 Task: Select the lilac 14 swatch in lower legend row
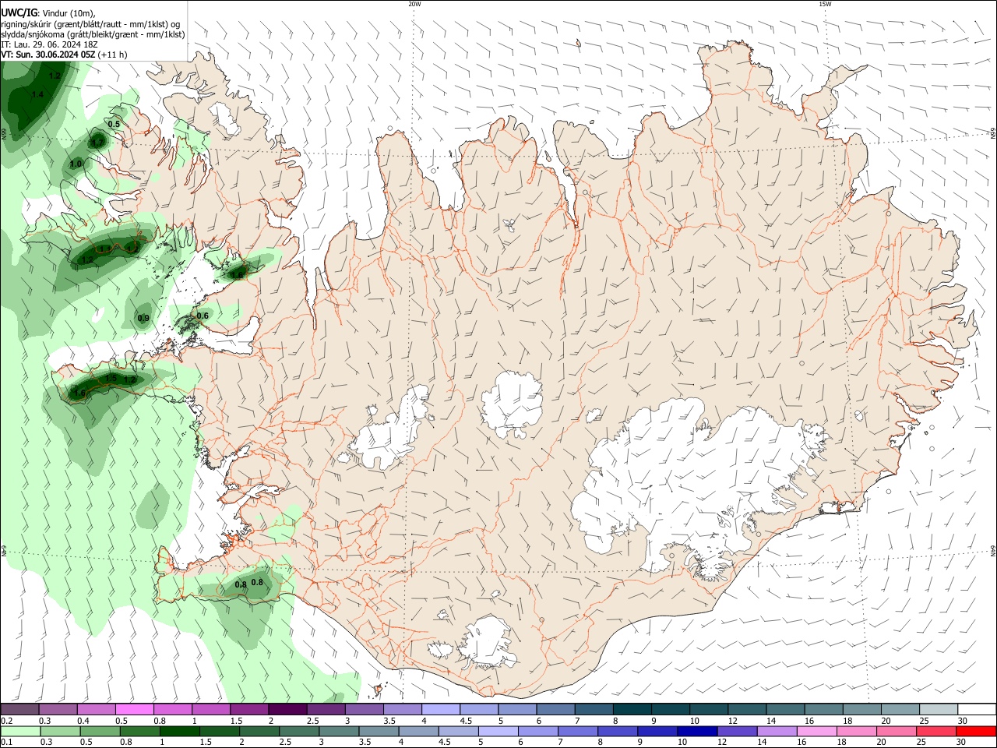tap(777, 731)
